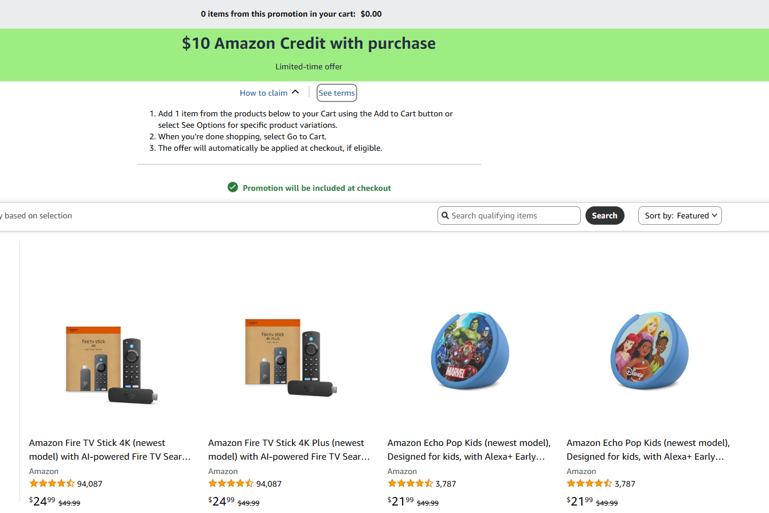Click the green promotion checkmark icon
The image size is (769, 513).
point(233,187)
